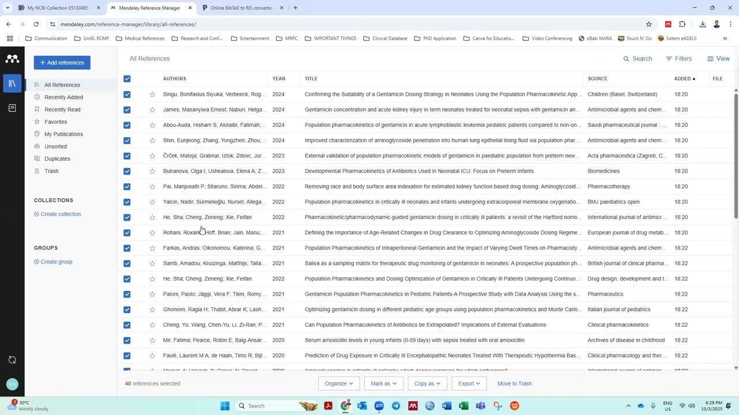Favorite the Yalcin, Nadir reference
Image resolution: width=739 pixels, height=415 pixels.
pyautogui.click(x=152, y=202)
